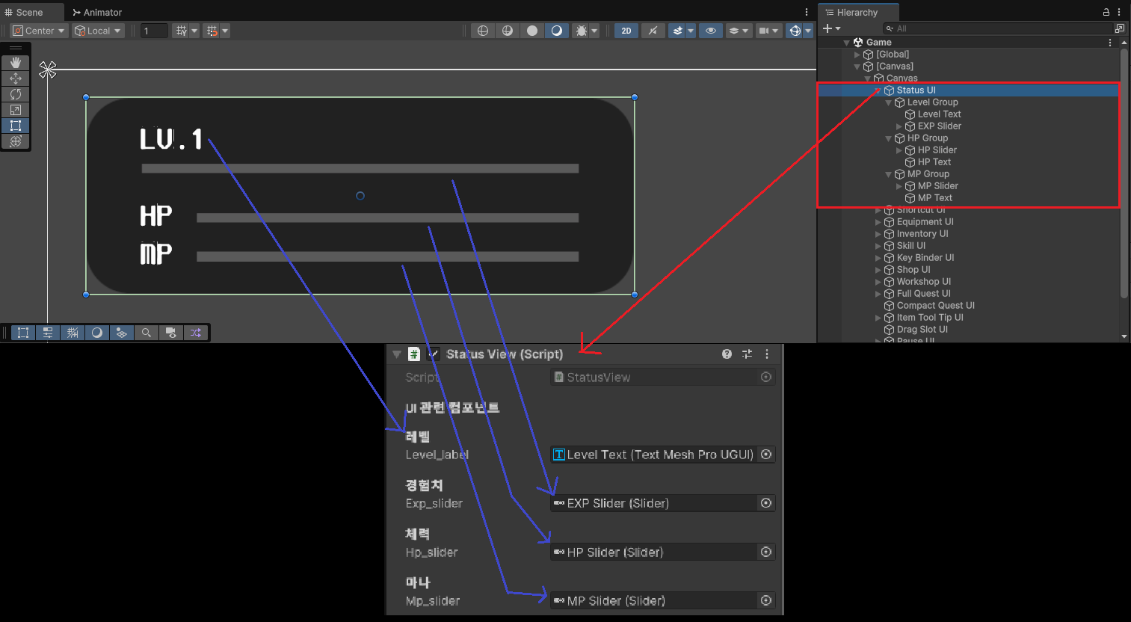
Task: Click the purple shuffle arrows overlay icon
Action: (196, 333)
